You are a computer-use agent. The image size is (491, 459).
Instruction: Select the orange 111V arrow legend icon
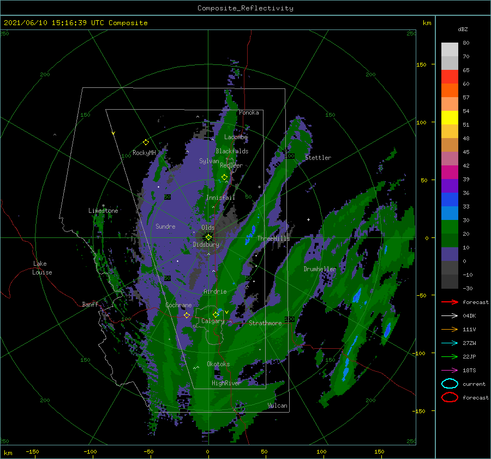pyautogui.click(x=450, y=329)
